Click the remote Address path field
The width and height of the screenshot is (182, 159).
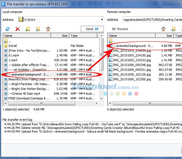[152, 20]
